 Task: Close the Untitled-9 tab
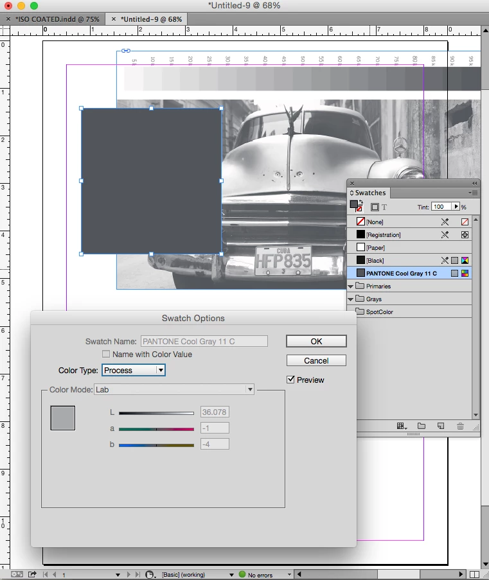pyautogui.click(x=114, y=19)
